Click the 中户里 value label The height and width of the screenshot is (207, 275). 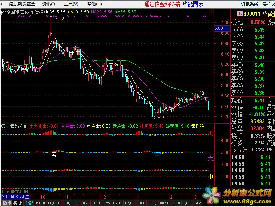pyautogui.click(x=99, y=126)
